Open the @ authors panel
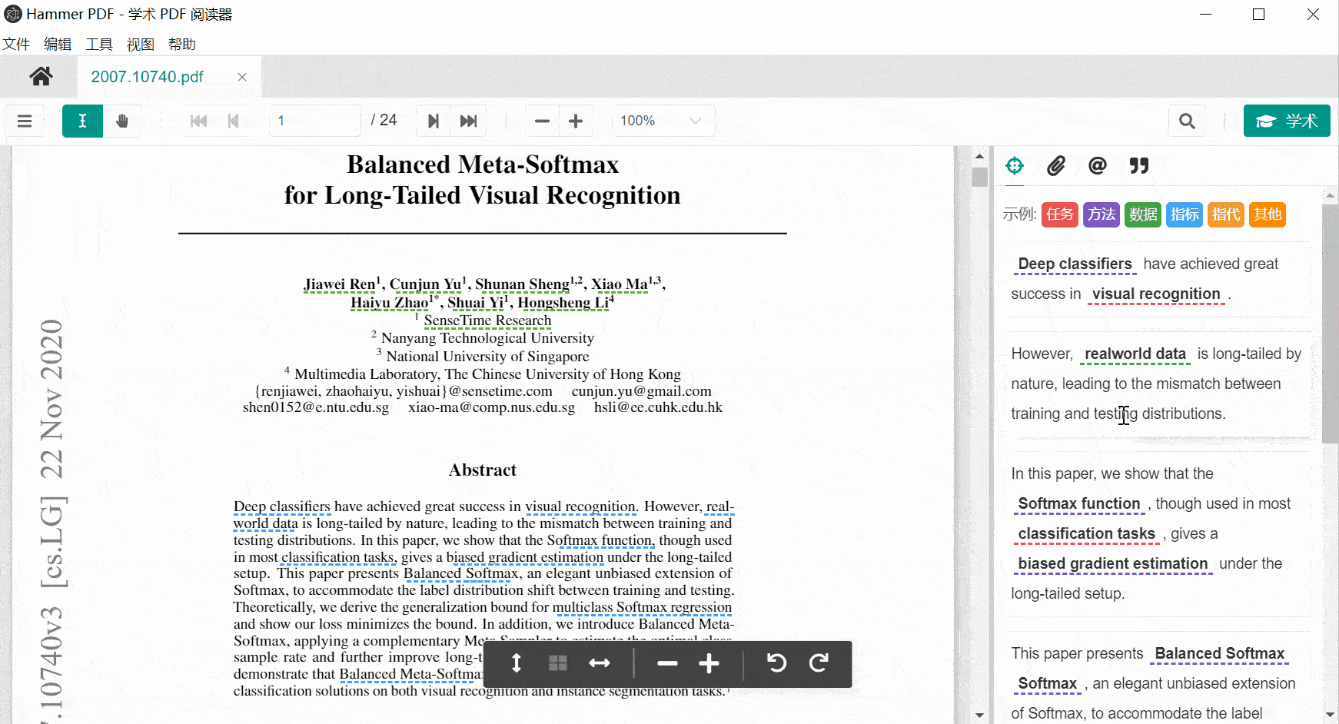The width and height of the screenshot is (1339, 724). [x=1098, y=165]
